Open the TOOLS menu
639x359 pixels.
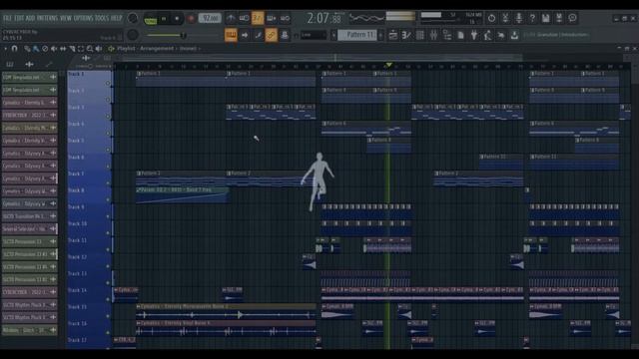coord(102,18)
